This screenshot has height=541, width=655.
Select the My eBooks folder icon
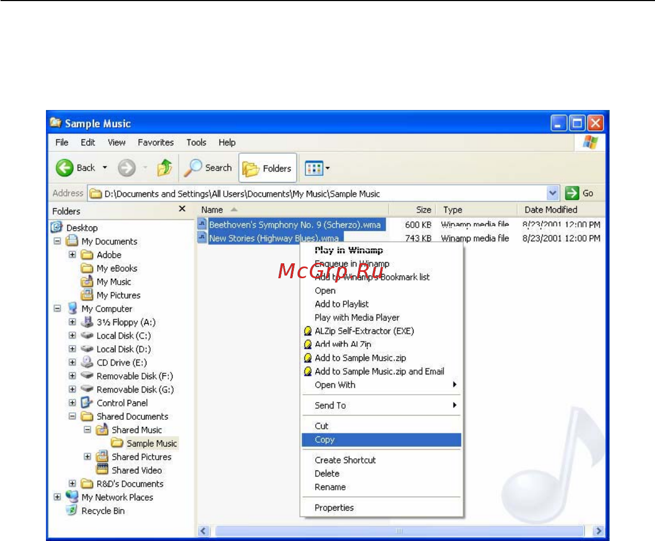click(87, 268)
